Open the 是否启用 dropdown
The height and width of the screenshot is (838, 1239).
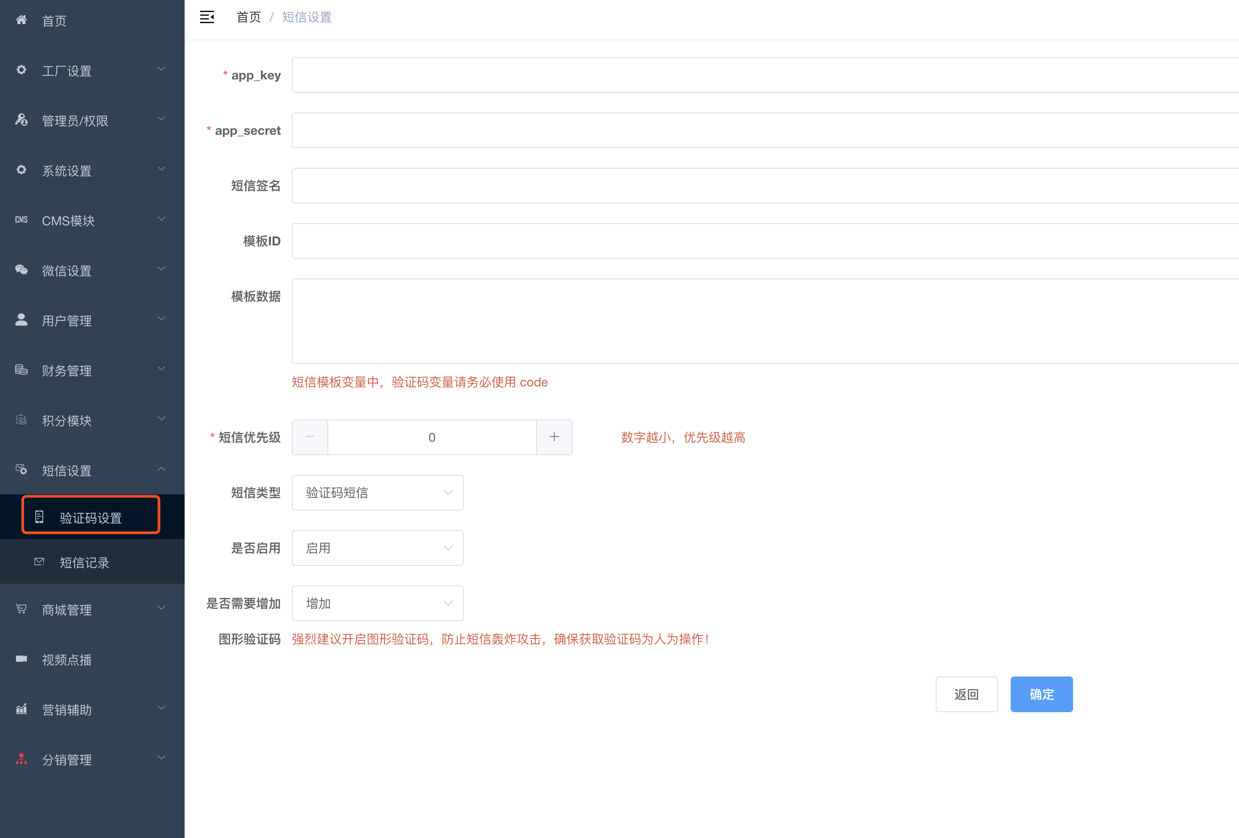pyautogui.click(x=377, y=548)
